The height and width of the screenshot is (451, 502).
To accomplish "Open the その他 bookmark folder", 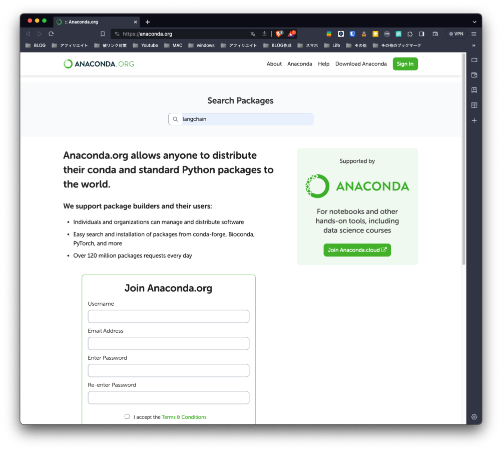I will click(356, 46).
